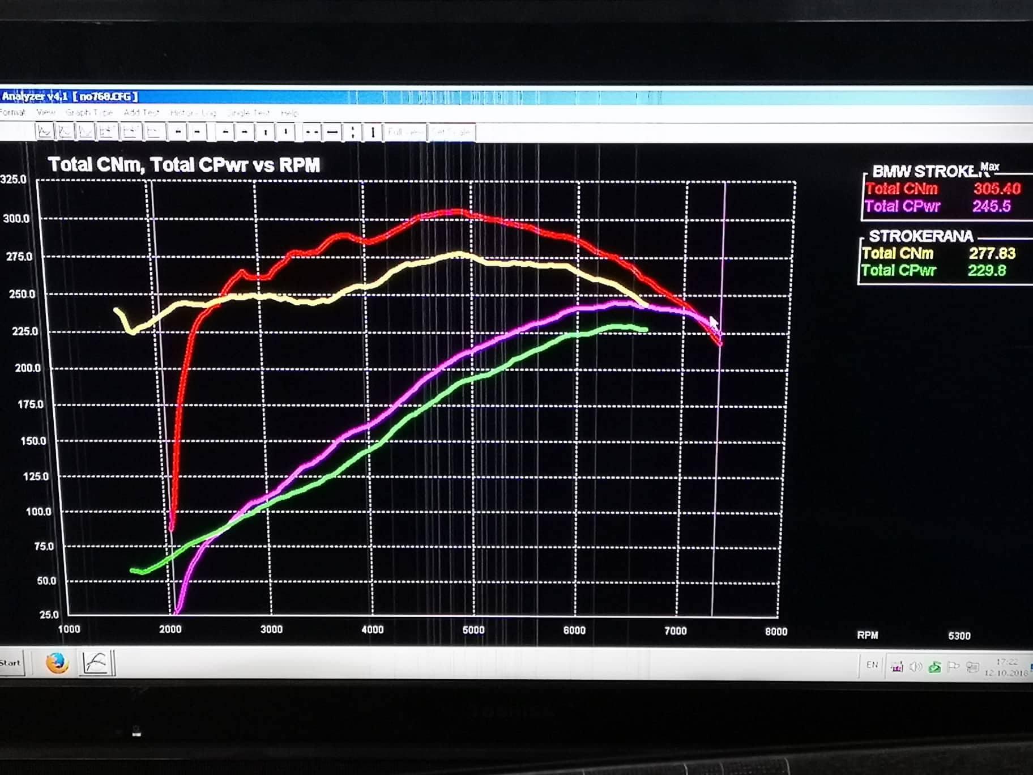The height and width of the screenshot is (775, 1033).
Task: Click the 277.83 torque value
Action: click(x=992, y=253)
